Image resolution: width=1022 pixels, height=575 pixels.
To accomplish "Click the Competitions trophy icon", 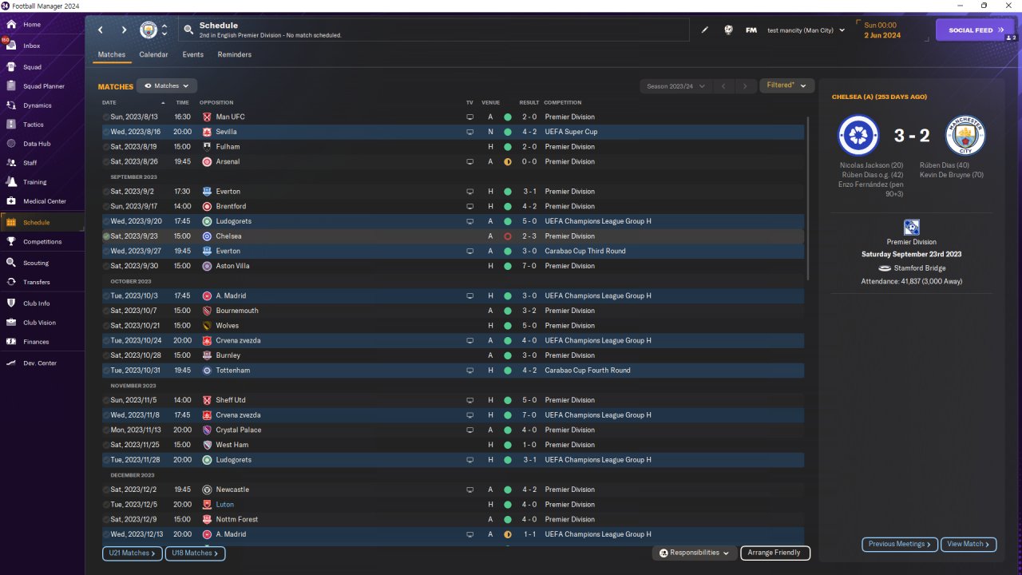I will pyautogui.click(x=11, y=241).
